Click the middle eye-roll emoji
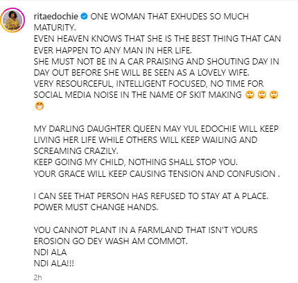Screen dimensions: 298x283 click(262, 95)
